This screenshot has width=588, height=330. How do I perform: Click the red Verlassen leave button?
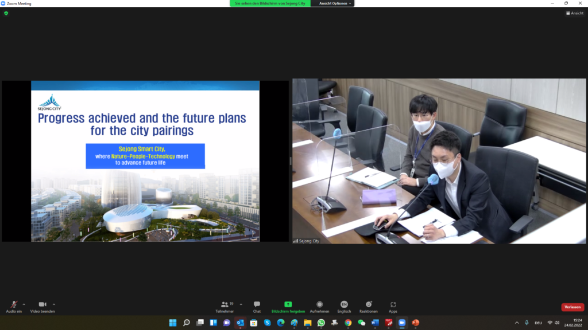572,307
